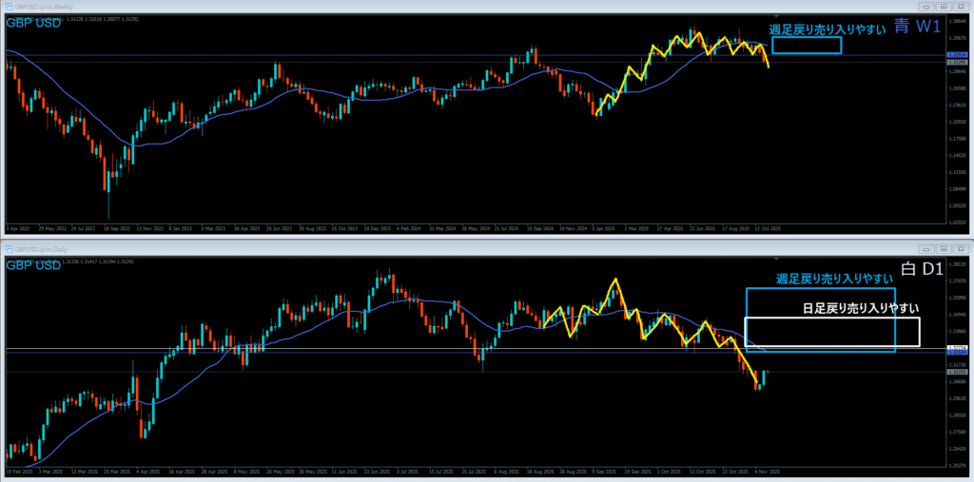The image size is (974, 482).
Task: Click the current price tag on Daily price axis
Action: click(x=958, y=372)
